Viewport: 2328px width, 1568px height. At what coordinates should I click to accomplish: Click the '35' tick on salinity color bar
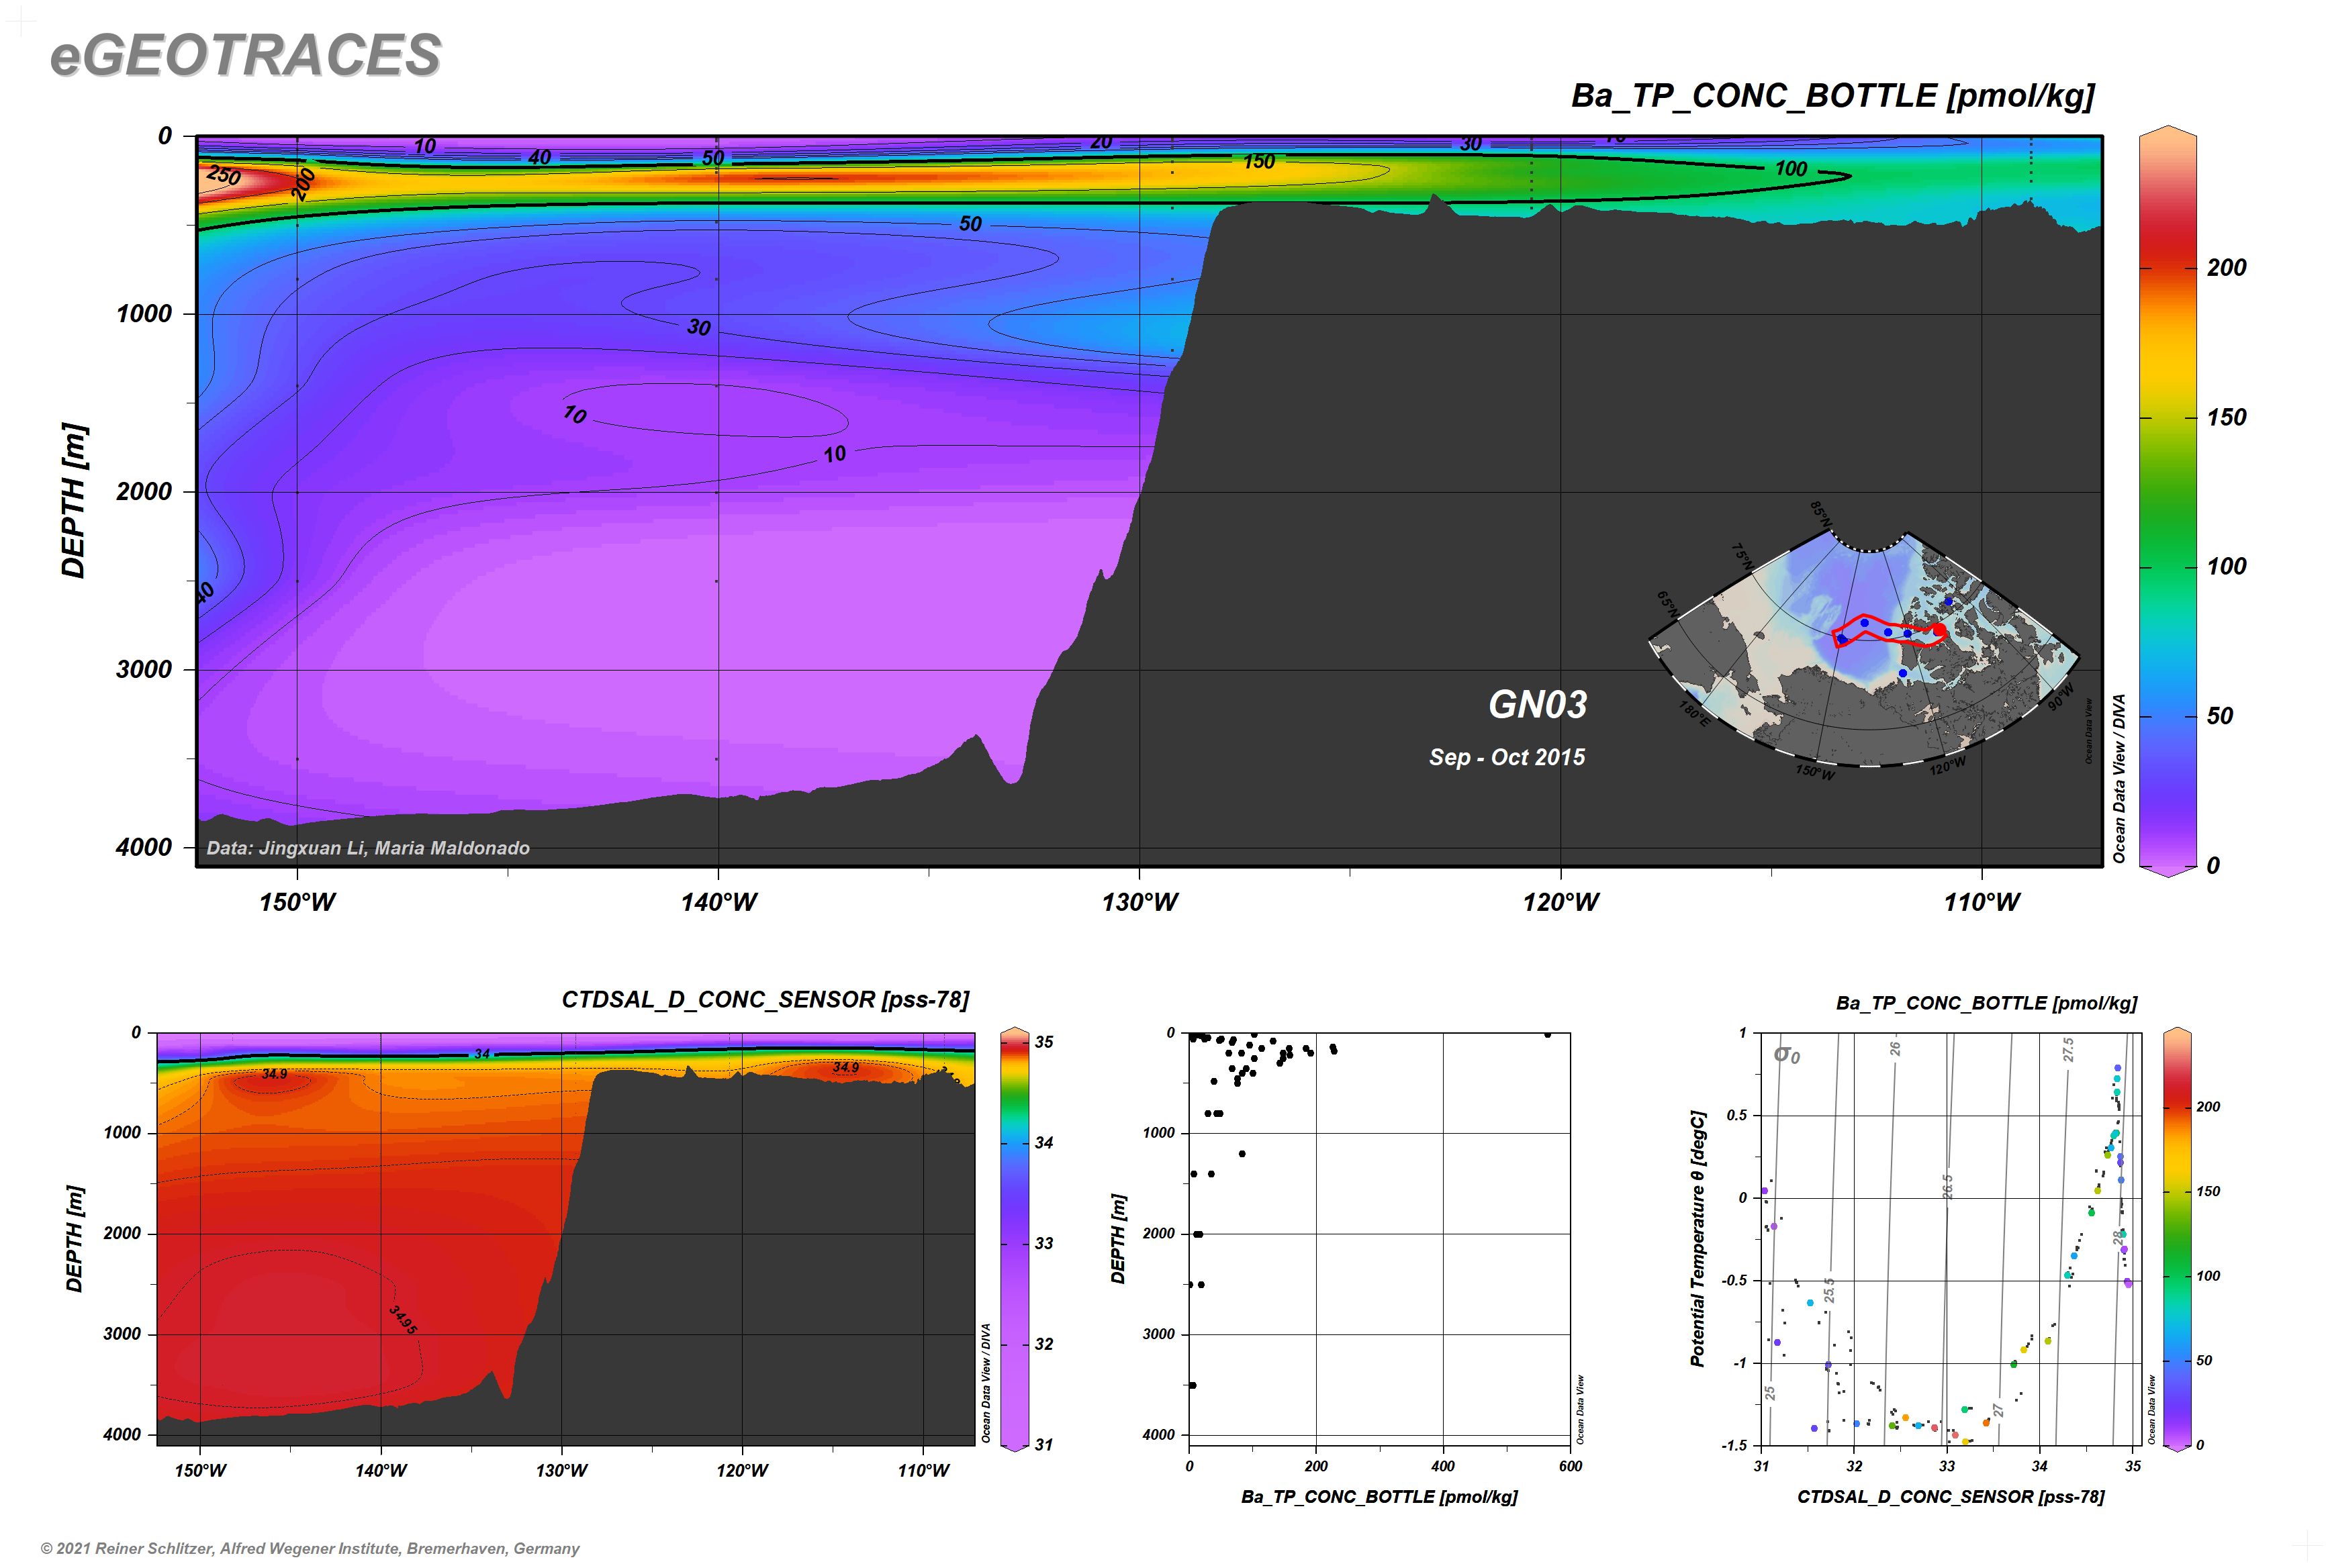[x=1043, y=1042]
